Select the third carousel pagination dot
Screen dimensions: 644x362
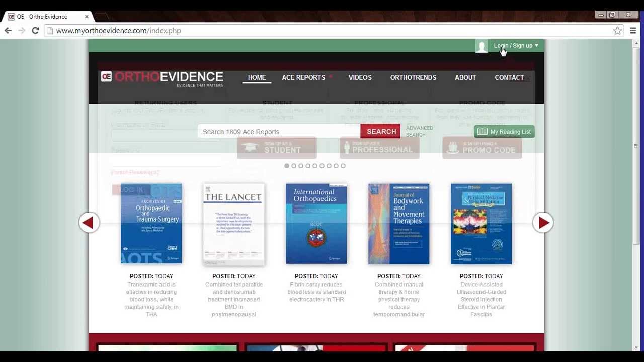click(x=301, y=166)
